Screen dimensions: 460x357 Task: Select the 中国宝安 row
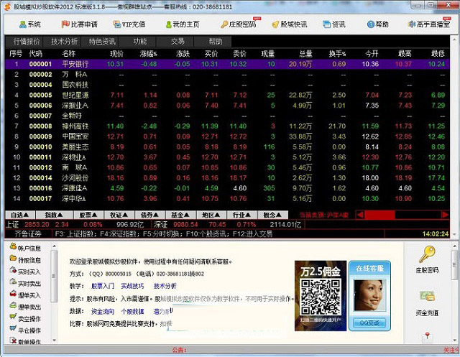point(227,136)
